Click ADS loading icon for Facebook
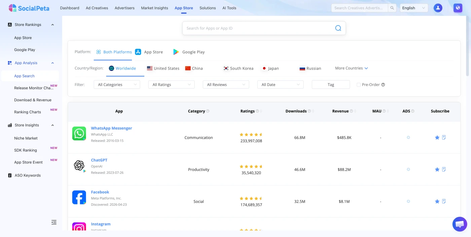The image size is (471, 237). (x=408, y=201)
